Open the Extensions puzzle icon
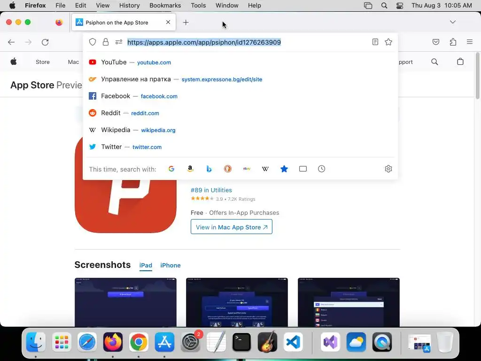The width and height of the screenshot is (481, 361). (453, 42)
